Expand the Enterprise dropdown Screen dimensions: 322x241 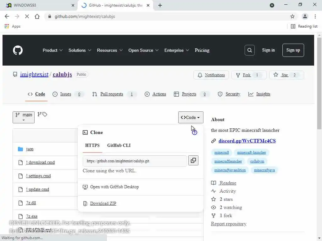pyautogui.click(x=177, y=50)
